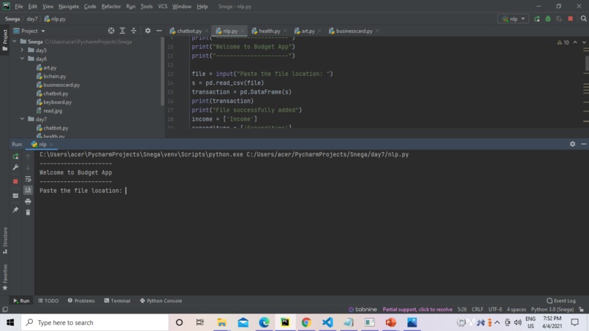Click the Windows Start button
The width and height of the screenshot is (589, 331).
pyautogui.click(x=10, y=322)
